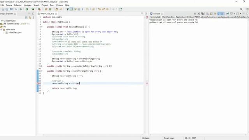Open the Run button dropdown arrow

click(30, 9)
